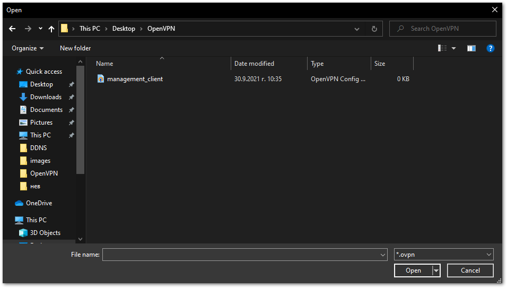Click the Quick access star icon
Viewport: 507px width, 288px height.
click(x=20, y=72)
